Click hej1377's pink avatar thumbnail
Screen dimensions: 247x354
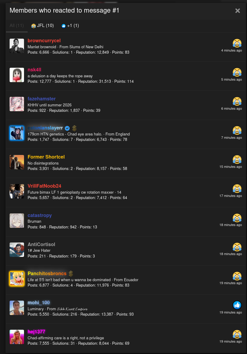coord(17,337)
